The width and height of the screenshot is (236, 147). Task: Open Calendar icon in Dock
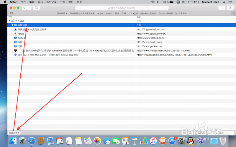click(x=60, y=141)
